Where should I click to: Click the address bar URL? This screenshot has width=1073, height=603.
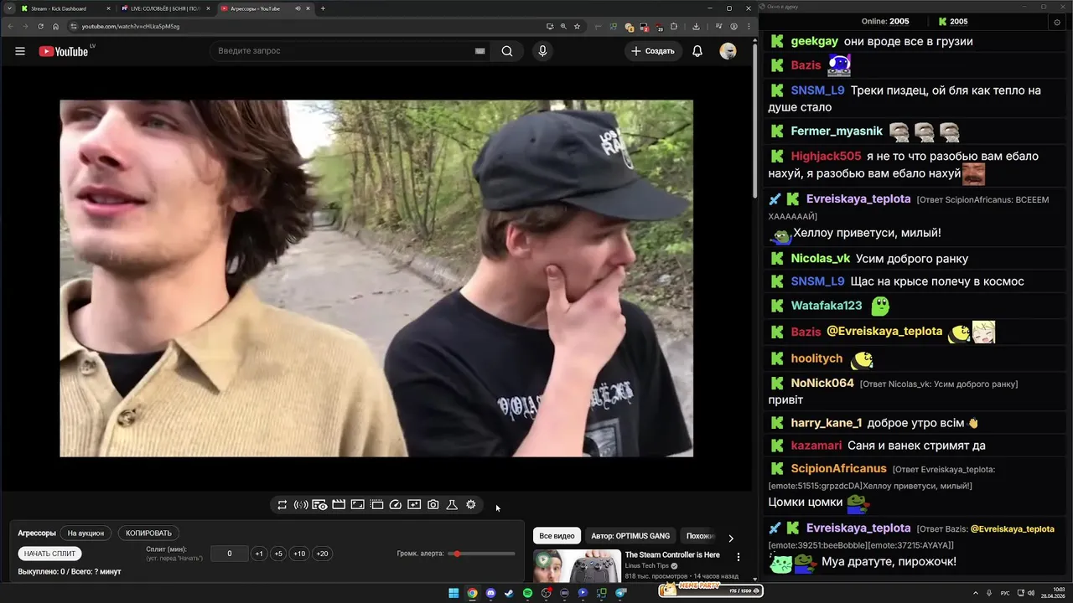pyautogui.click(x=131, y=26)
